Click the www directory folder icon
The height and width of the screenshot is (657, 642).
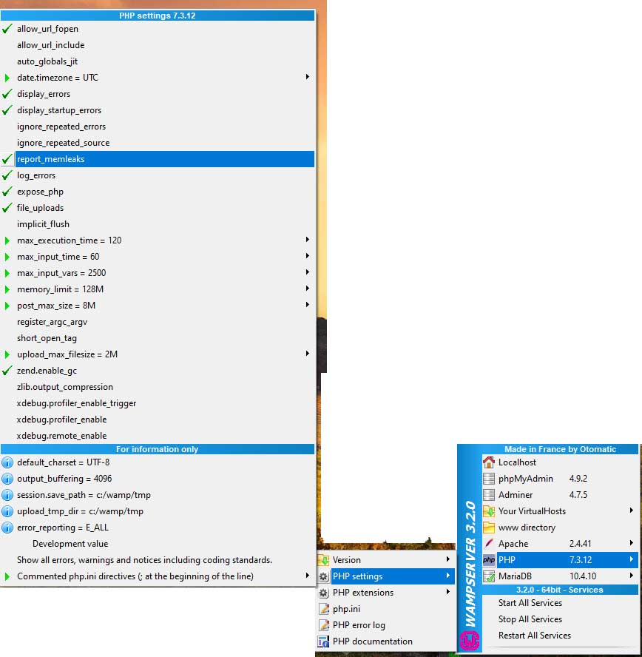click(x=489, y=528)
